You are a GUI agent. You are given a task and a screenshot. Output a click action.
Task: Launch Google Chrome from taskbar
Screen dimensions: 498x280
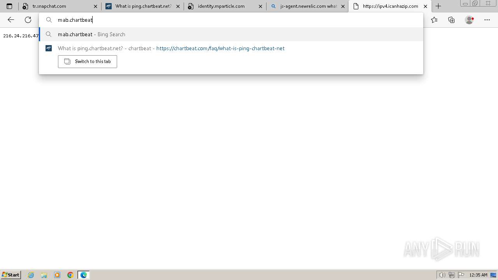[70, 275]
